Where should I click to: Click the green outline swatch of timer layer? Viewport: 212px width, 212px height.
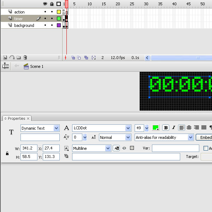click(59, 18)
